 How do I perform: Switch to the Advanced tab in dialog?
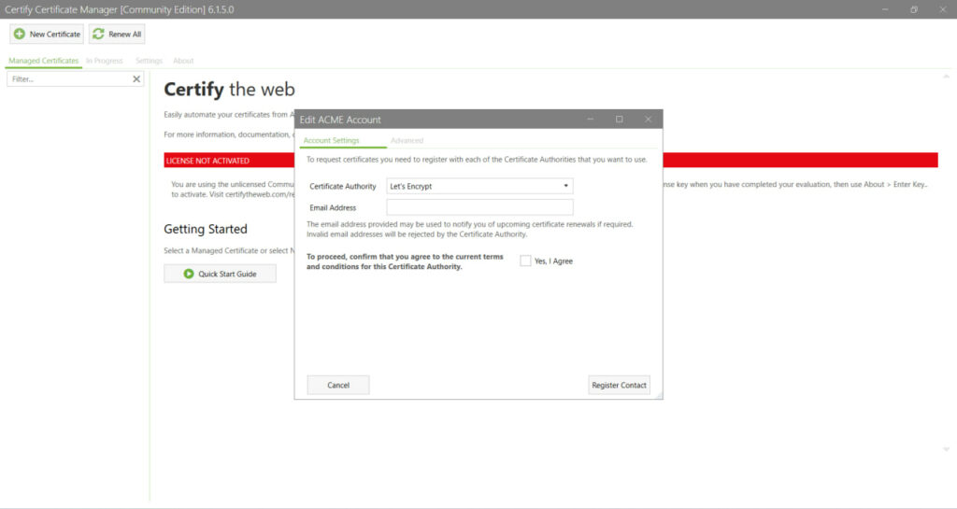(x=407, y=141)
